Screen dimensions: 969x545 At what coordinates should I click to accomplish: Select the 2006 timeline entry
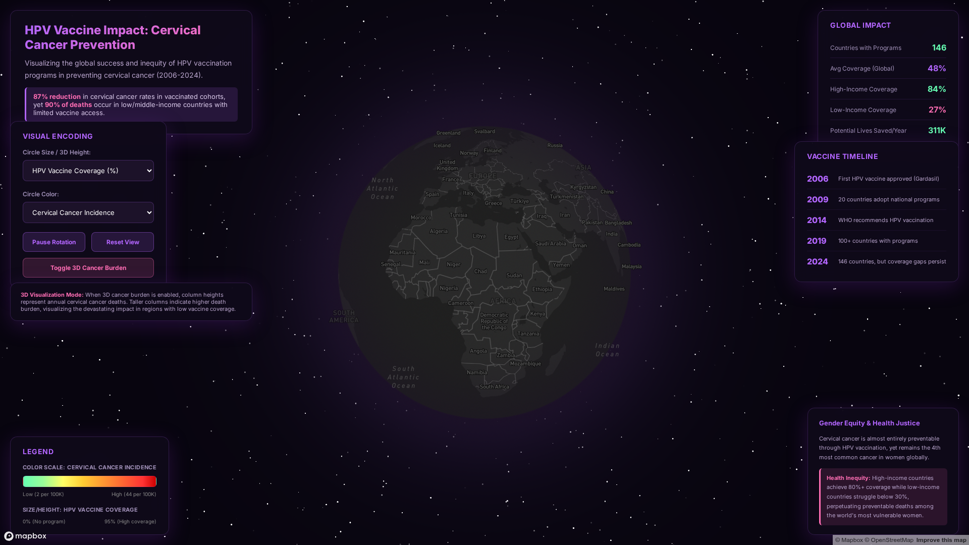[x=876, y=179]
